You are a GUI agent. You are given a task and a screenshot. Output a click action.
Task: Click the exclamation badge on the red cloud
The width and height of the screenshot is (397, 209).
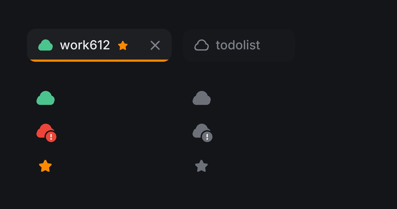click(x=51, y=137)
